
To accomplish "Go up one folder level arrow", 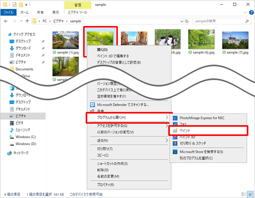I will 27,21.
